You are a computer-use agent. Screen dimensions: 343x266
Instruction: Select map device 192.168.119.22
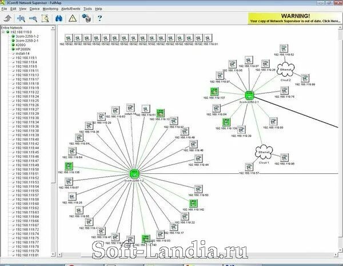(185, 216)
